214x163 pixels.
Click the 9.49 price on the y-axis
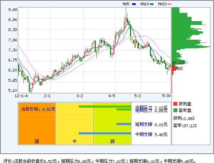(x=12, y=10)
